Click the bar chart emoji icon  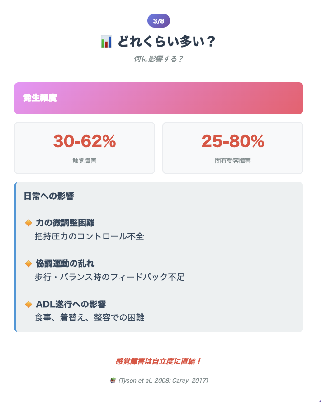pyautogui.click(x=106, y=42)
